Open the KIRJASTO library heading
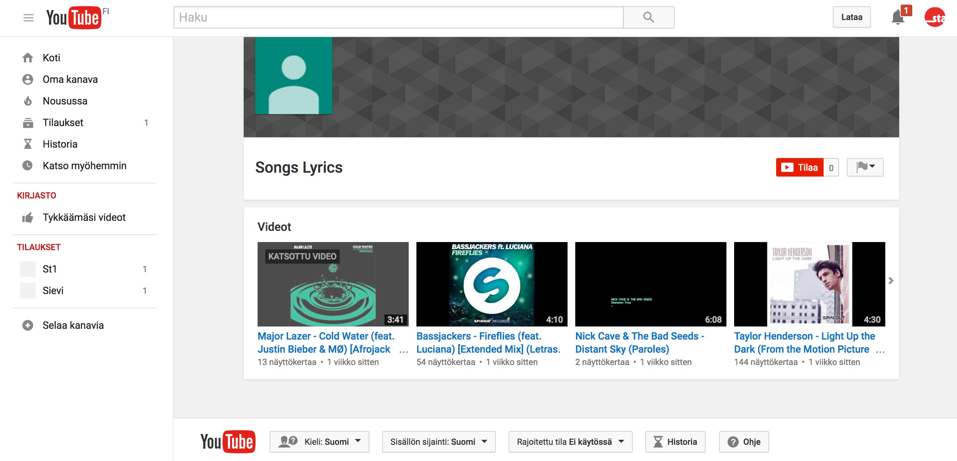 coord(37,196)
